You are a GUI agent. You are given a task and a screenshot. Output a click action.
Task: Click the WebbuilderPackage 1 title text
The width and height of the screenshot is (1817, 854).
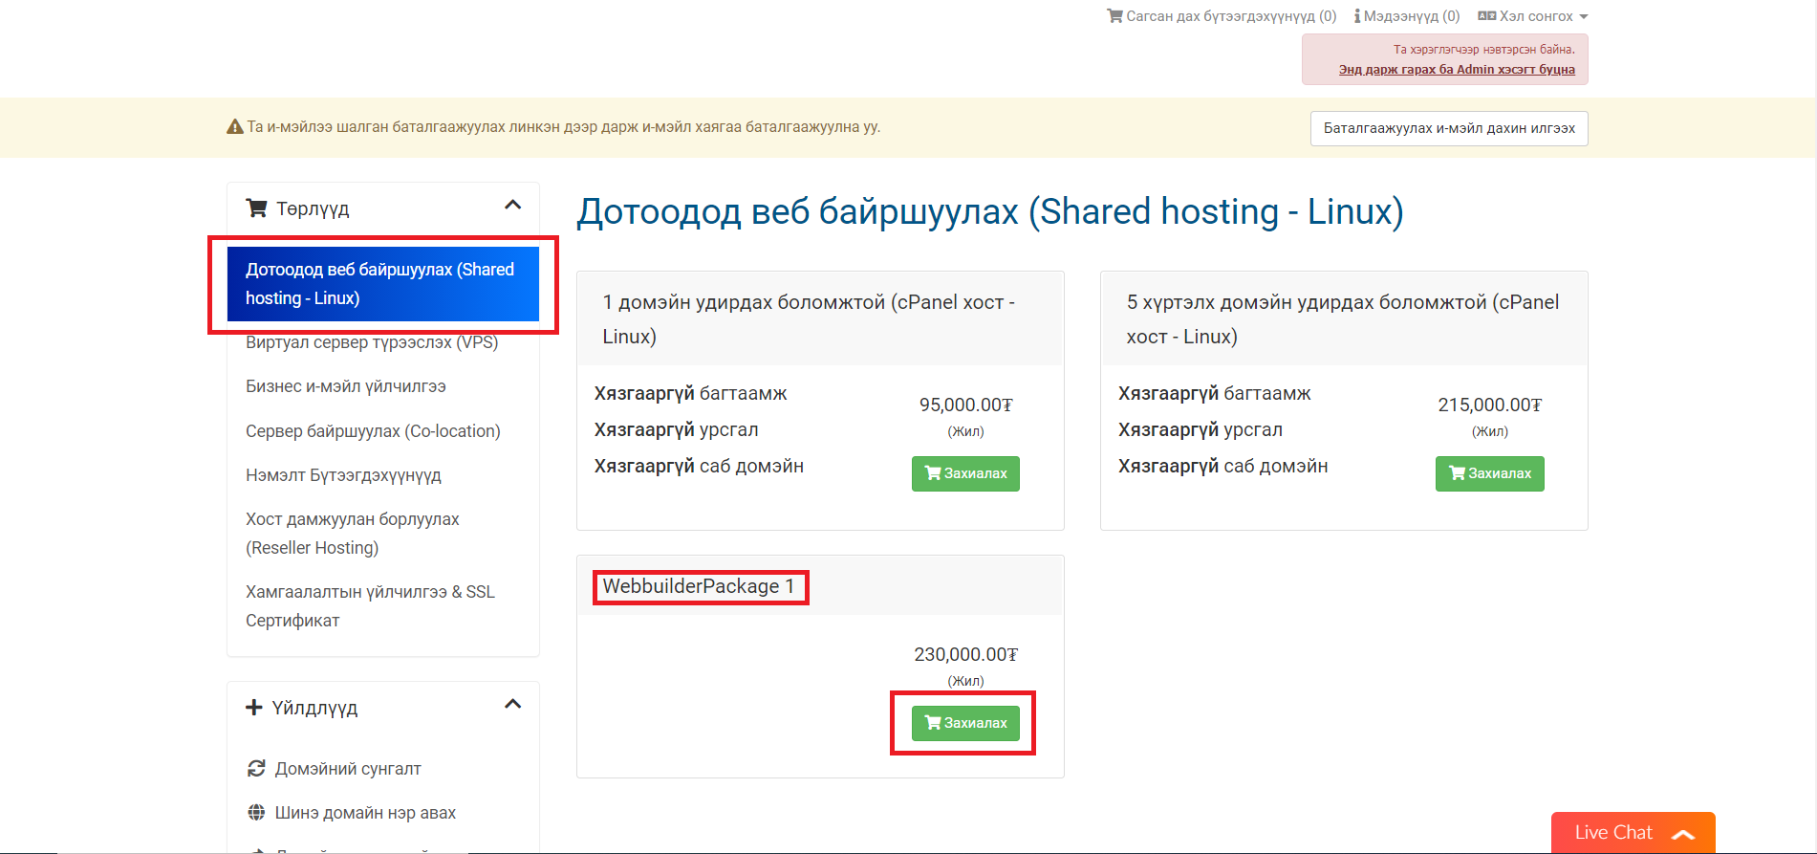pos(699,586)
